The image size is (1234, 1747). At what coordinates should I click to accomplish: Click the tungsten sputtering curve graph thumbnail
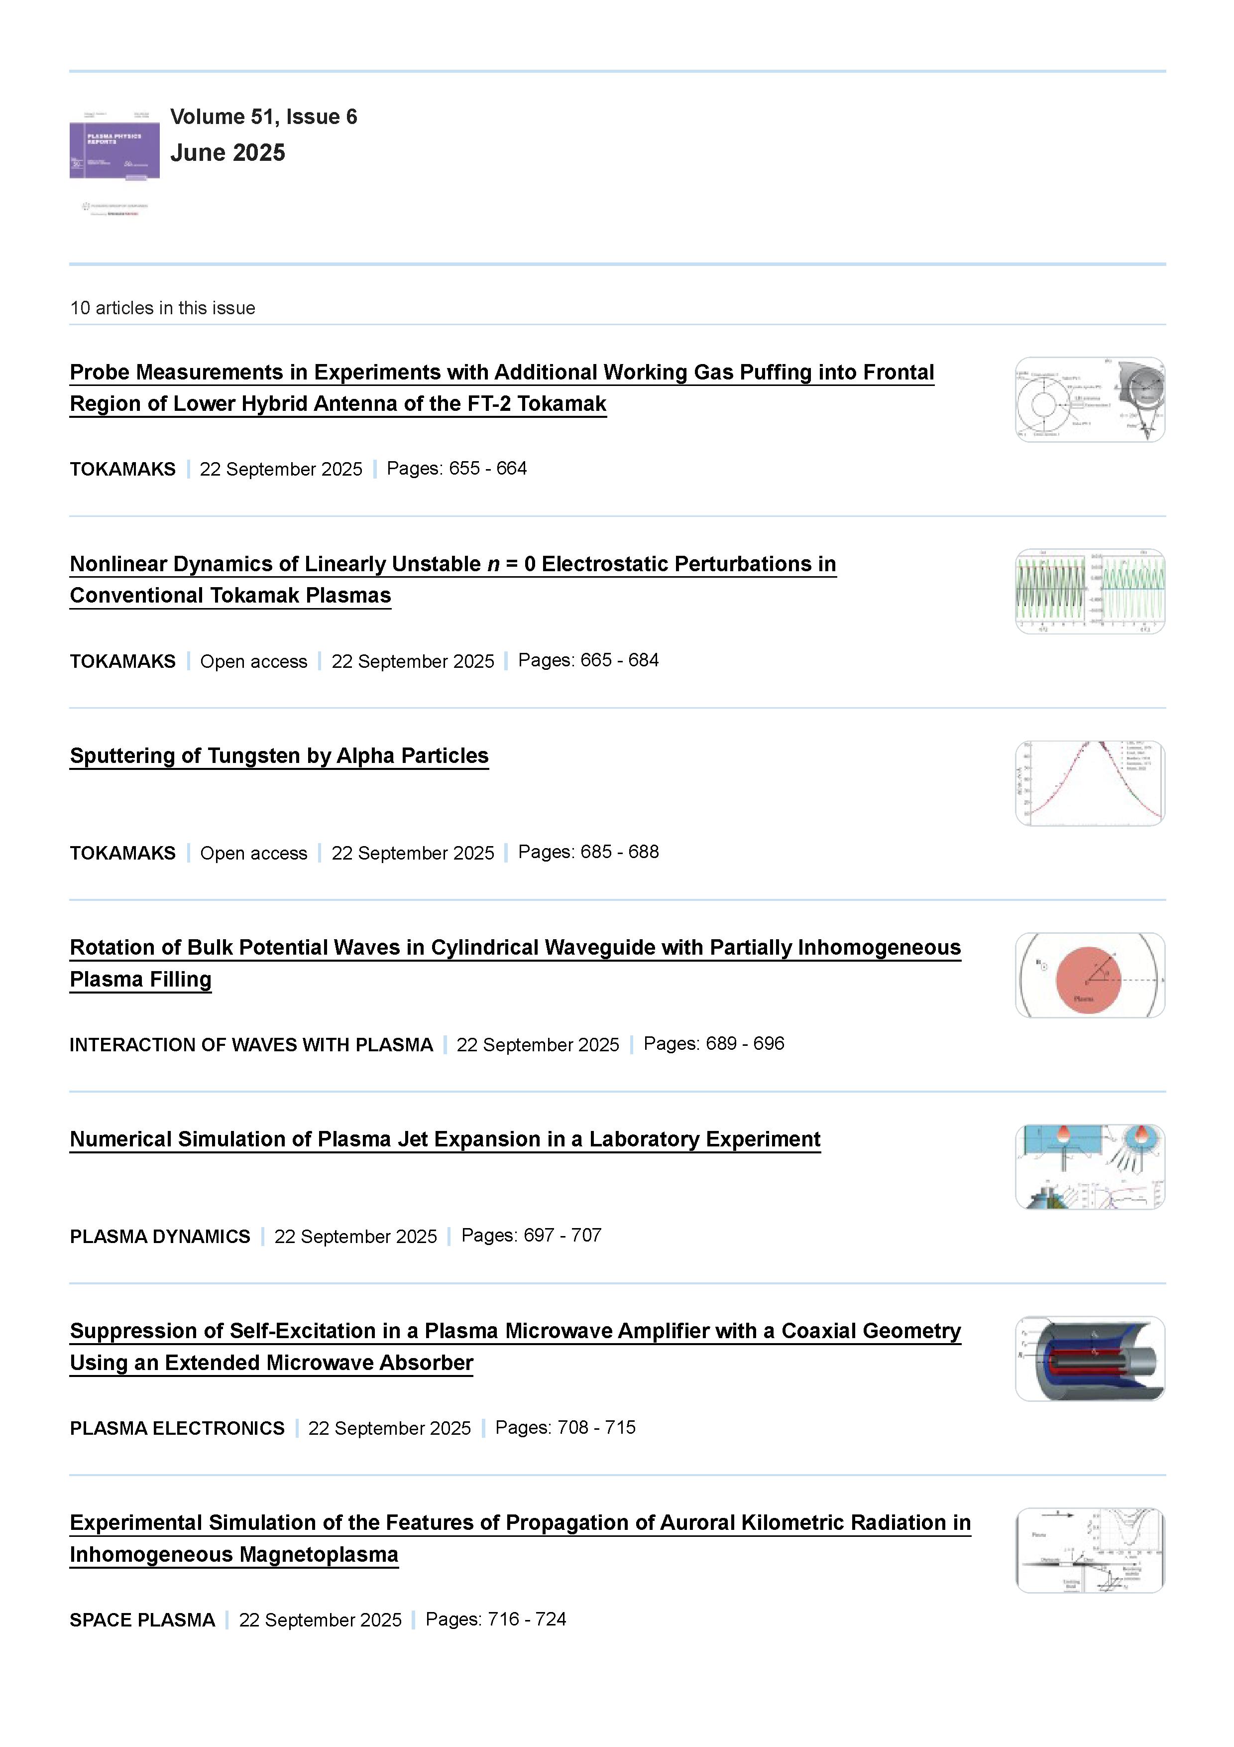click(x=1089, y=783)
